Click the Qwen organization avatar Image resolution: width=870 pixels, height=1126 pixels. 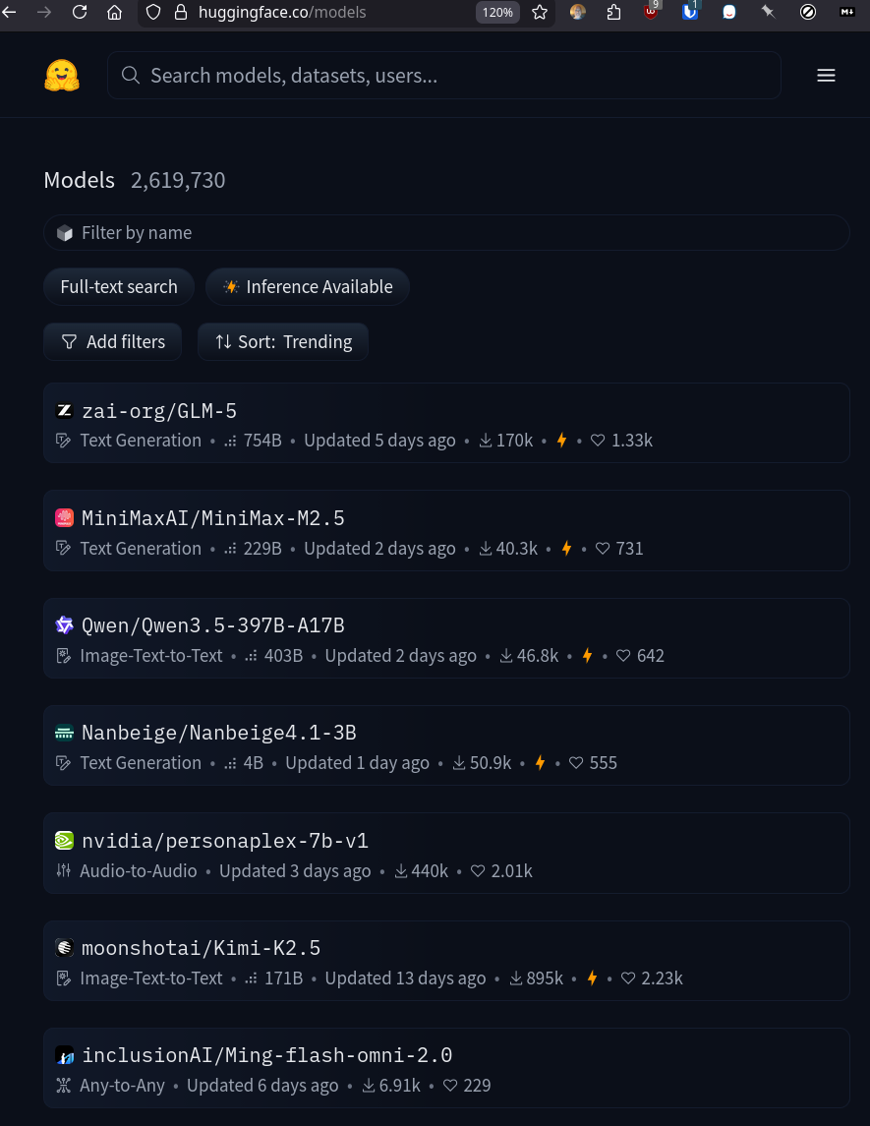pyautogui.click(x=65, y=625)
